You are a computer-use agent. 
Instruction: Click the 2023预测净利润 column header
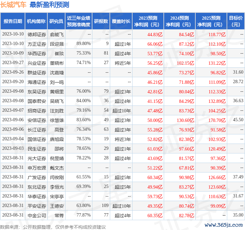148,21
